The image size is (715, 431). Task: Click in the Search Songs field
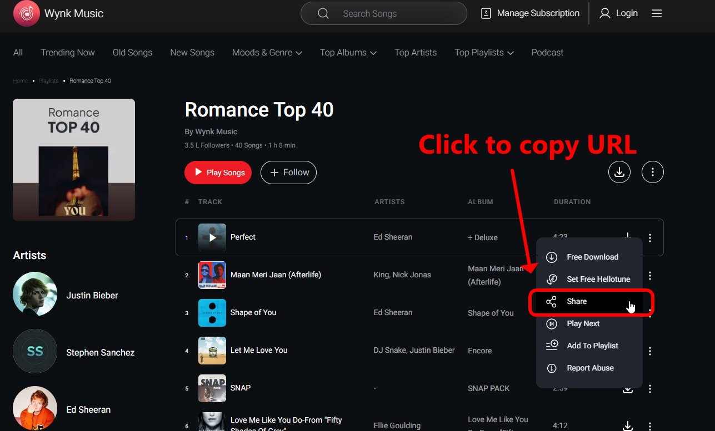point(383,13)
